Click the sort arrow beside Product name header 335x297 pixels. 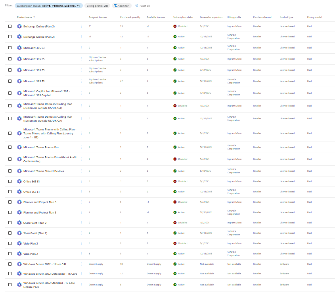click(34, 17)
